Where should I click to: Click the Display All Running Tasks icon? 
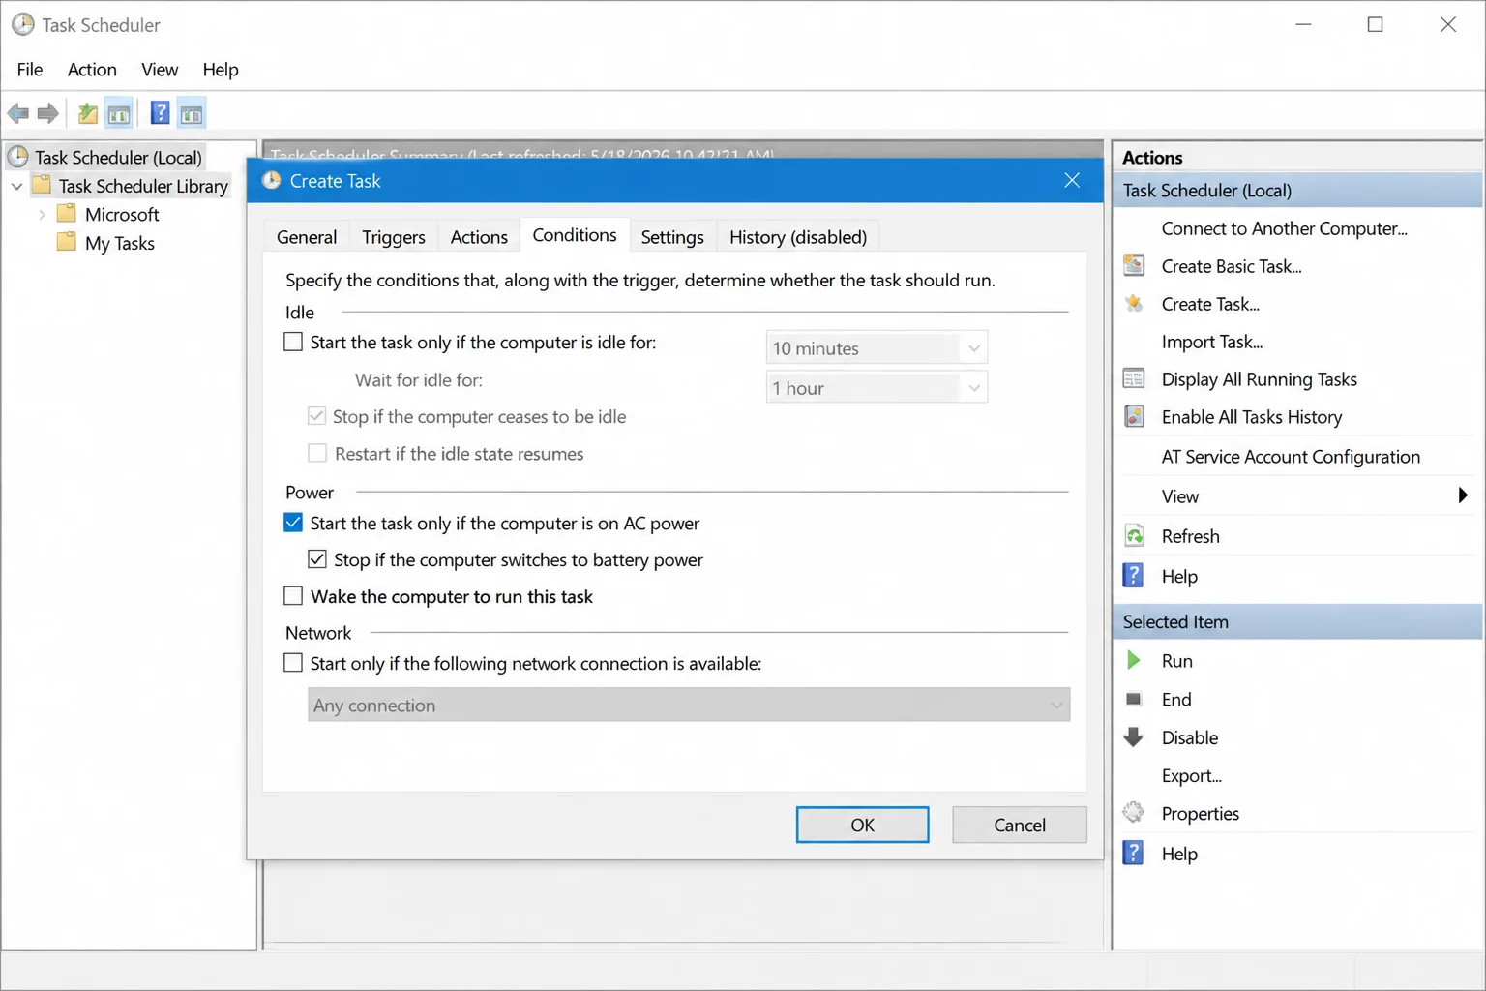[1134, 378]
